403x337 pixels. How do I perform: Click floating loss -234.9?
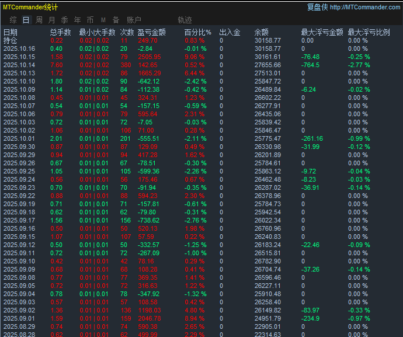click(x=310, y=318)
